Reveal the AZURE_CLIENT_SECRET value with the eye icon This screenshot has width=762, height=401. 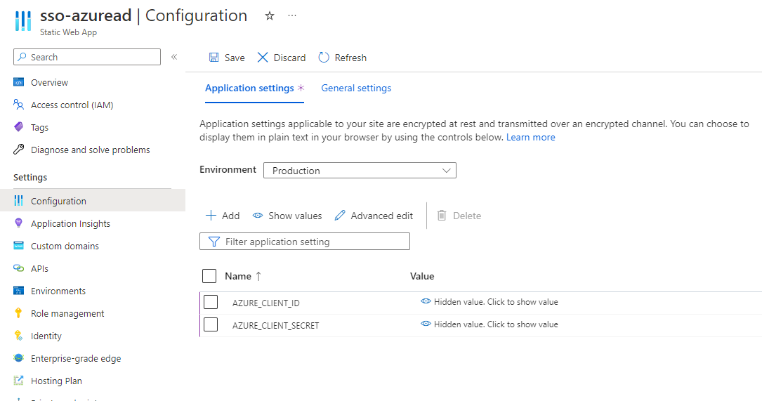426,324
